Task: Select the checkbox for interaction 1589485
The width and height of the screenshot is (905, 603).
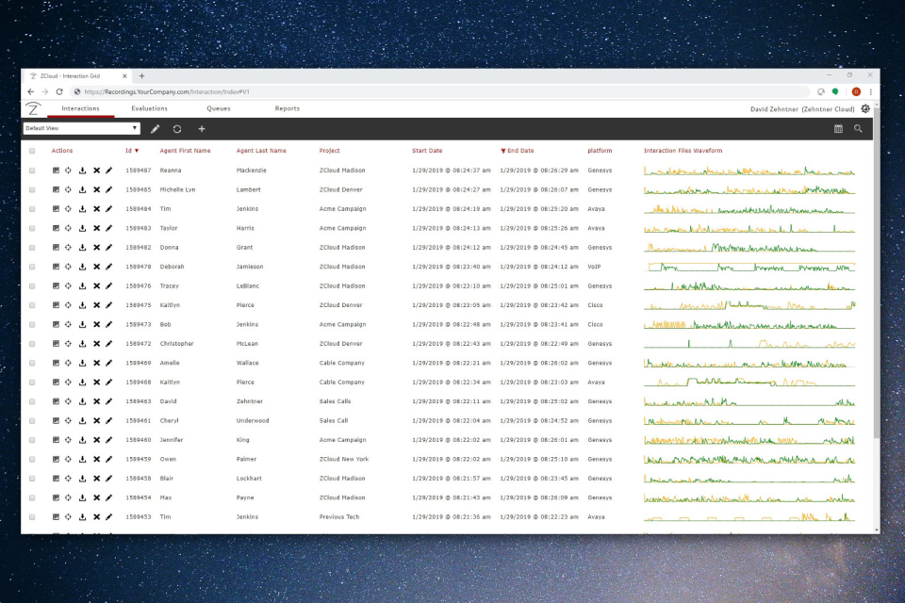Action: [32, 189]
